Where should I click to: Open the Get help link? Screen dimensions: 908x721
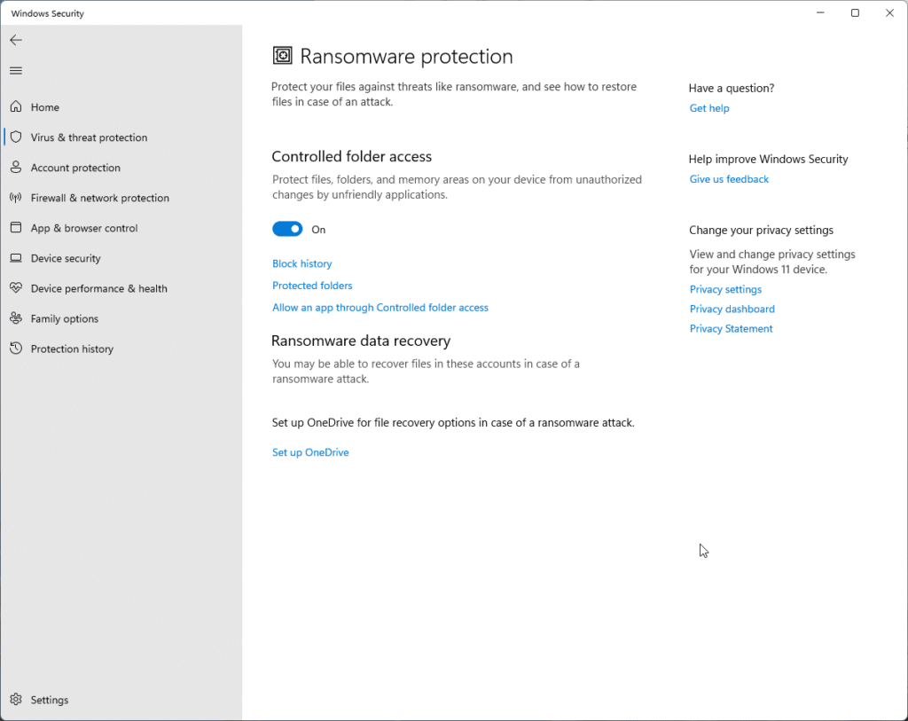709,108
